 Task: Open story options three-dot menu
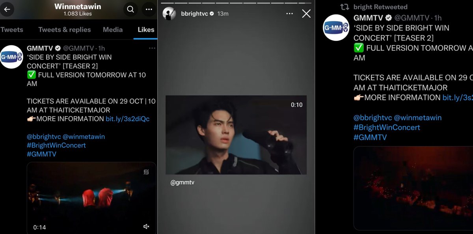(x=290, y=13)
